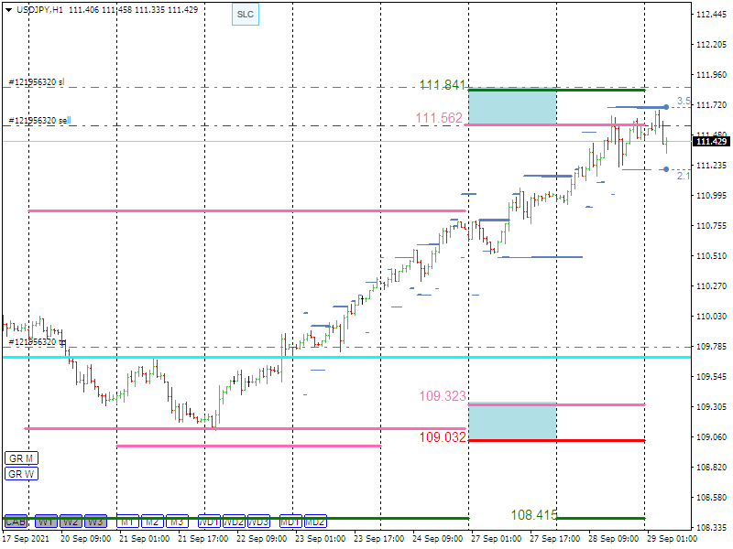The height and width of the screenshot is (549, 733).
Task: Toggle the W2 level button
Action: pos(71,521)
